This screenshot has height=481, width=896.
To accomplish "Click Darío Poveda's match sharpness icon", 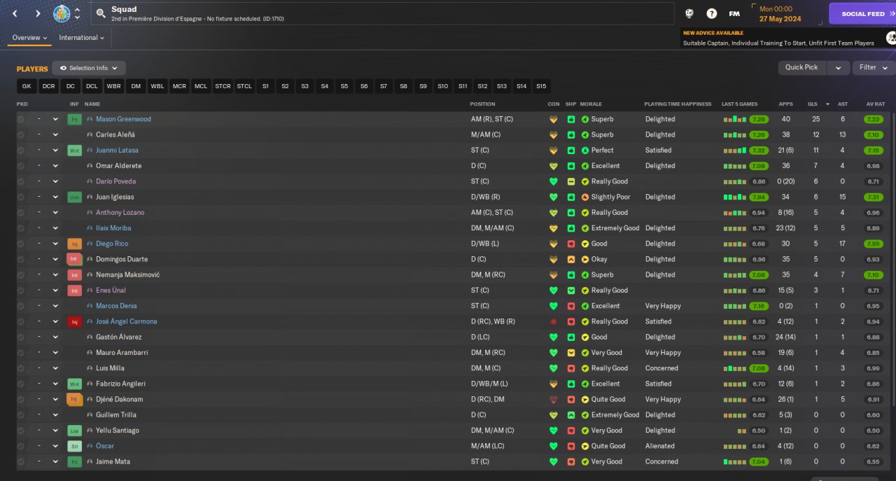I will click(571, 181).
